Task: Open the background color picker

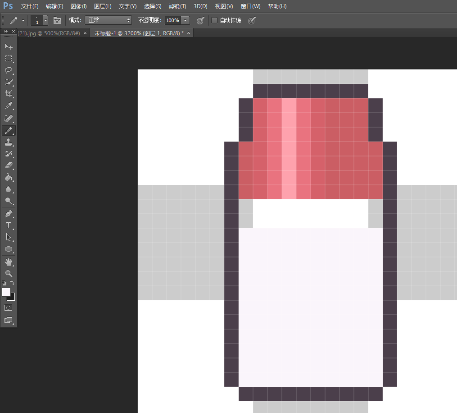Action: (x=12, y=298)
